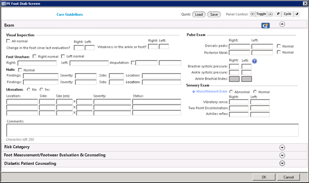Expand Foot Measurement/Footwear Evaluation panel
The height and width of the screenshot is (183, 309).
click(x=282, y=156)
